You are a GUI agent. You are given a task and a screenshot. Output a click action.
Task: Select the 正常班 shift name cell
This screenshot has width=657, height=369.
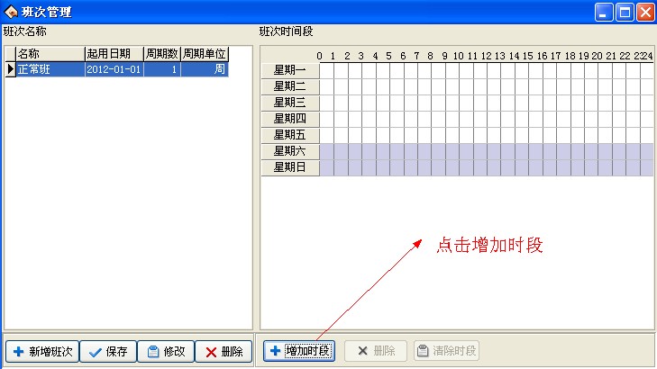[x=50, y=69]
